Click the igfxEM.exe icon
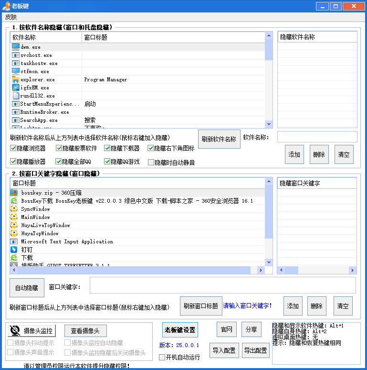The image size is (367, 370). pyautogui.click(x=16, y=87)
